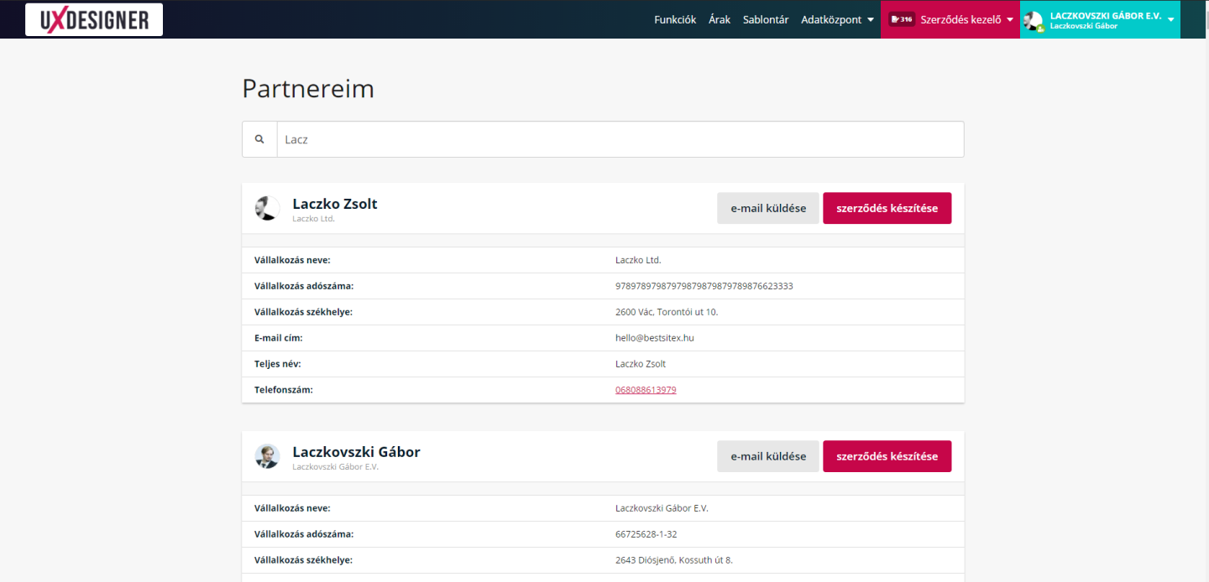
Task: Click the partner search input field
Action: click(620, 139)
